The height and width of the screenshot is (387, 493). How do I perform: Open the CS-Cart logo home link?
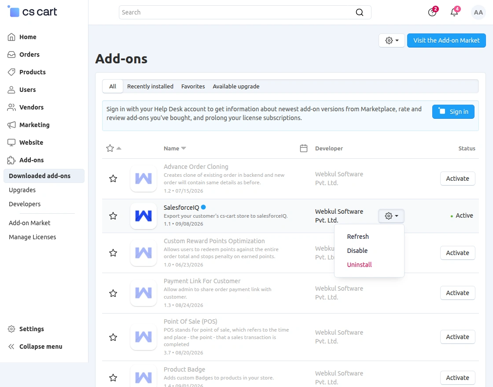tap(32, 12)
